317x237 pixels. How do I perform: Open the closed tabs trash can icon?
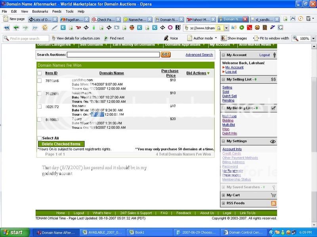(308, 19)
